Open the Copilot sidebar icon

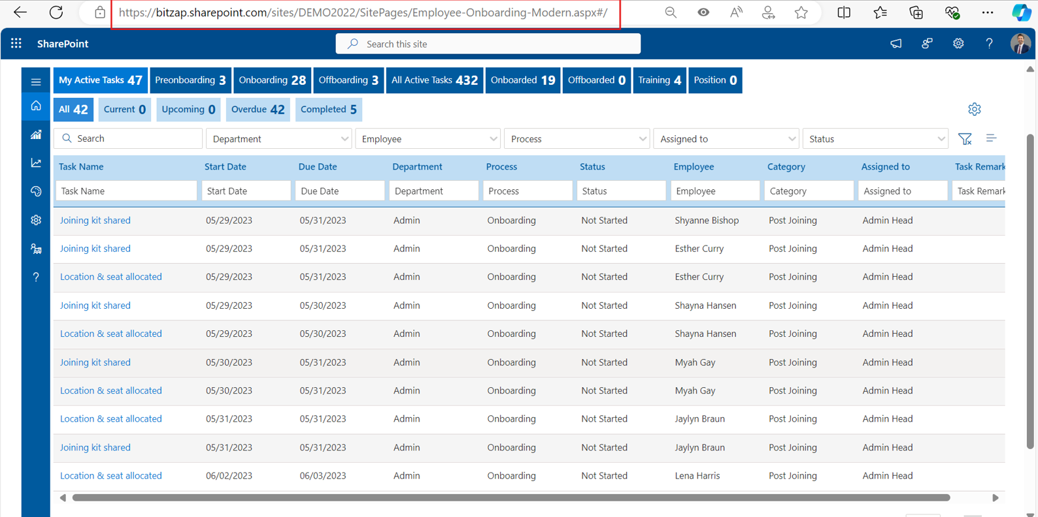(1021, 12)
